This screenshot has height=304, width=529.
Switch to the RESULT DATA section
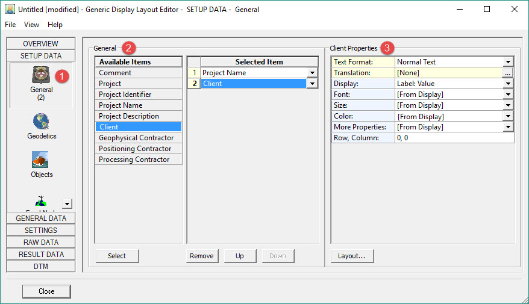[x=41, y=255]
